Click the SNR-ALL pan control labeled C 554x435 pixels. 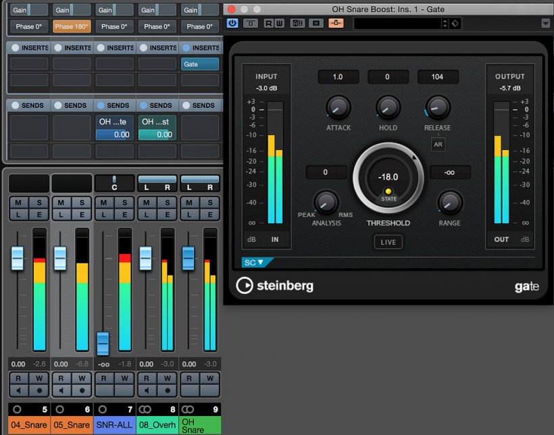coord(114,184)
